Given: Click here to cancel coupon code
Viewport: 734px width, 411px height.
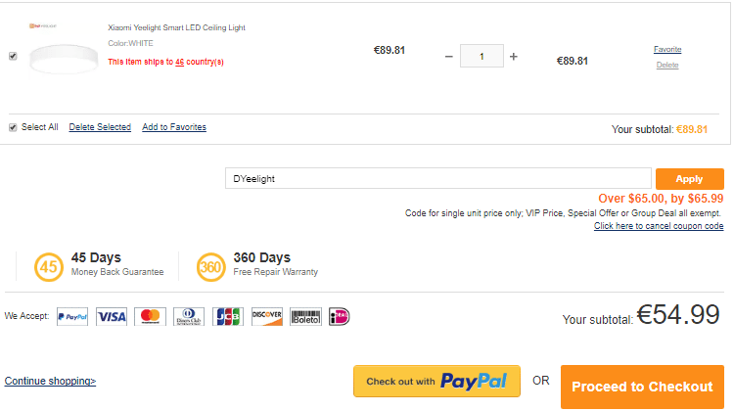Looking at the screenshot, I should pos(659,226).
